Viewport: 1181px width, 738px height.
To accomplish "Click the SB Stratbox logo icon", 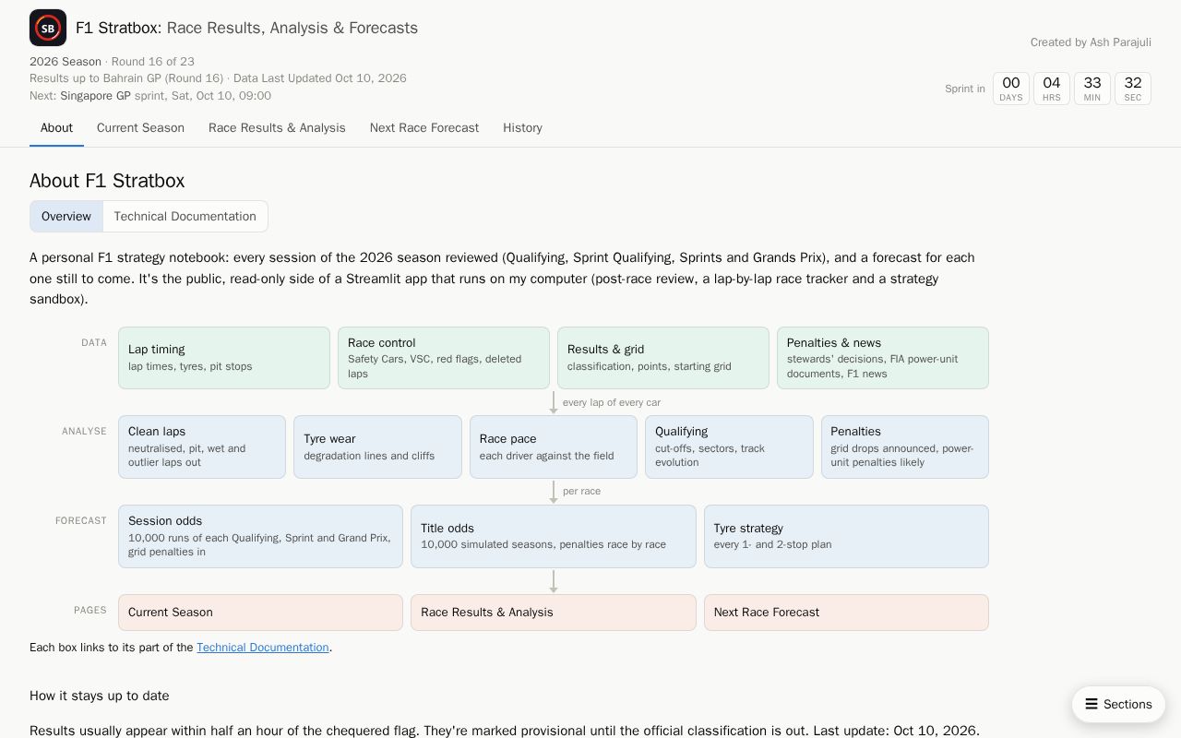I will point(48,28).
